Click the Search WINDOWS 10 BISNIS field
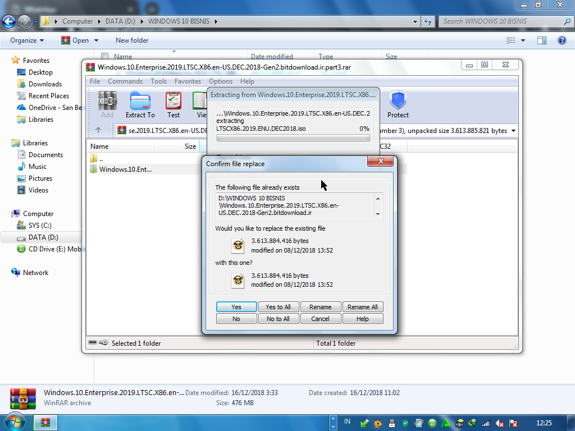This screenshot has height=431, width=575. (x=501, y=22)
